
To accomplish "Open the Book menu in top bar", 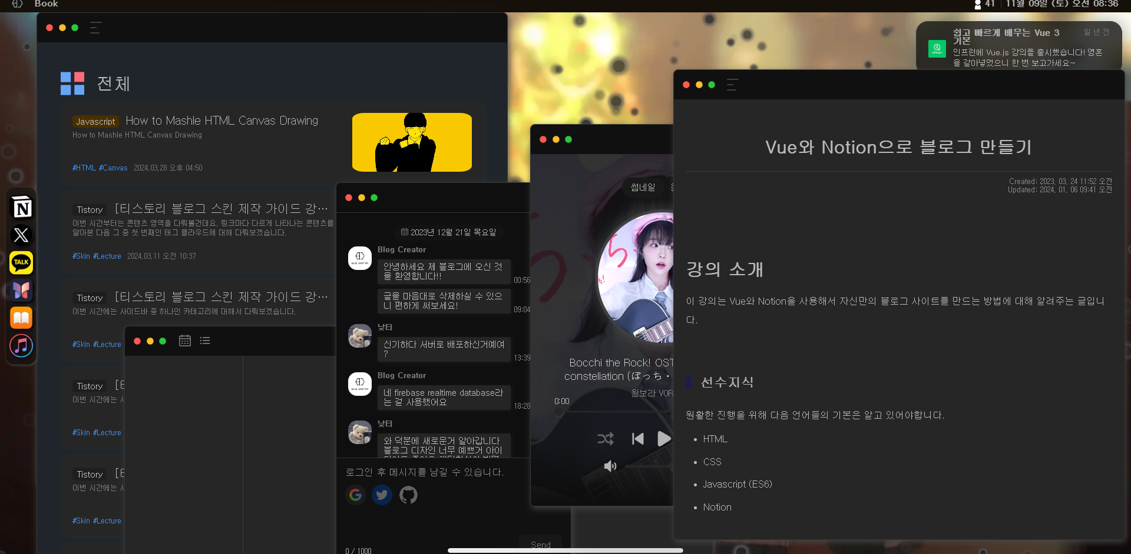I will (x=46, y=4).
